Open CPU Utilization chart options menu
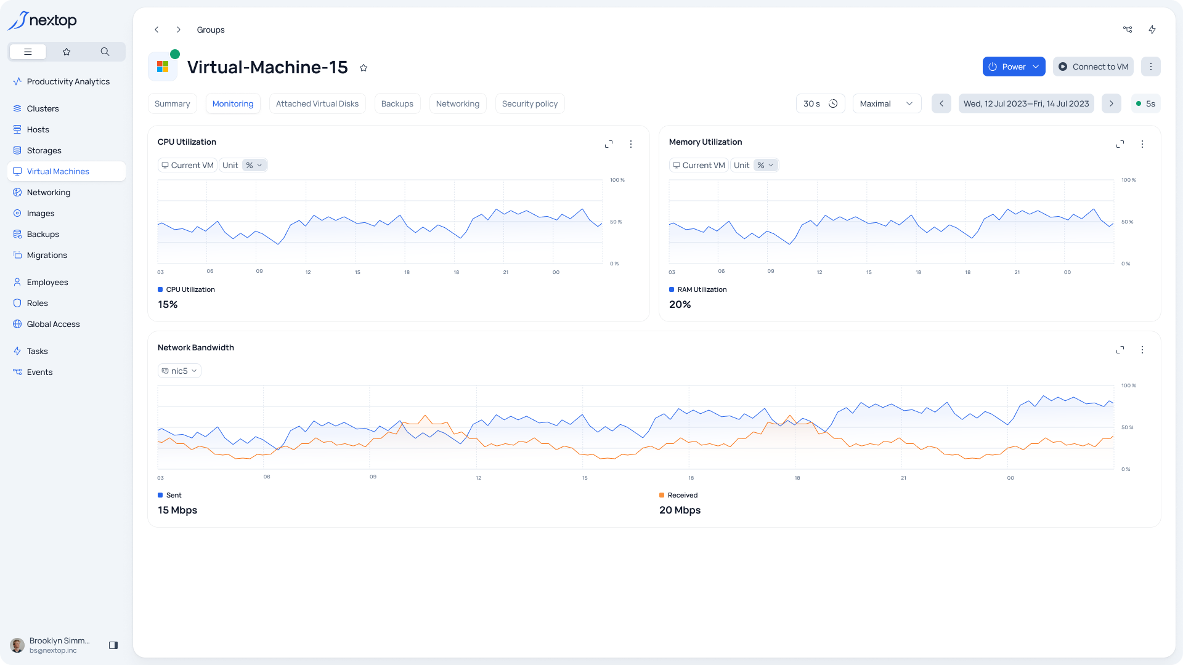Viewport: 1183px width, 665px height. pyautogui.click(x=631, y=144)
